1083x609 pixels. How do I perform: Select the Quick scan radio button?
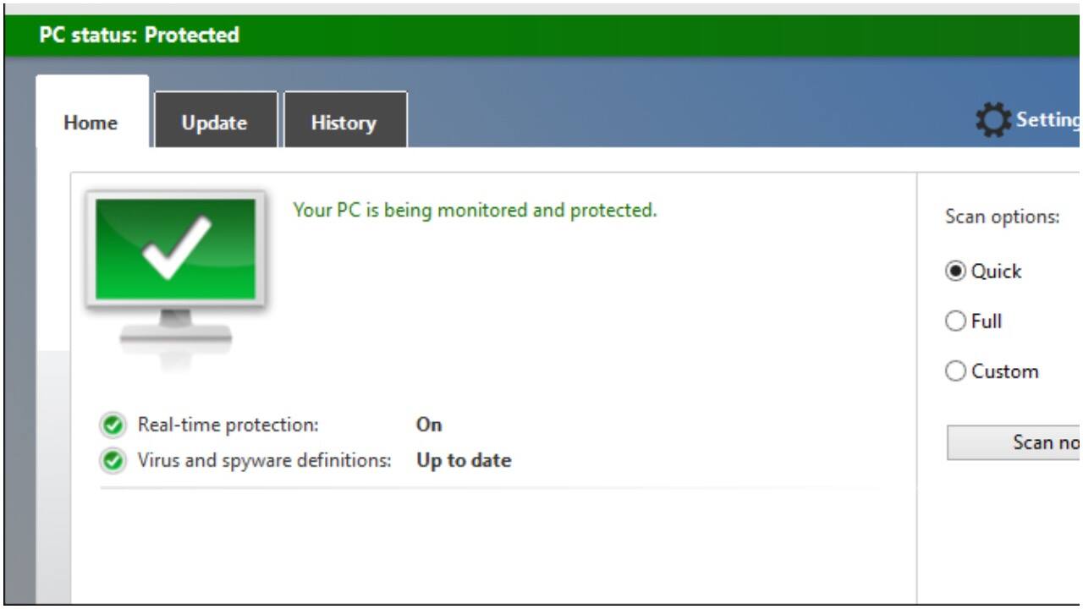pyautogui.click(x=955, y=272)
